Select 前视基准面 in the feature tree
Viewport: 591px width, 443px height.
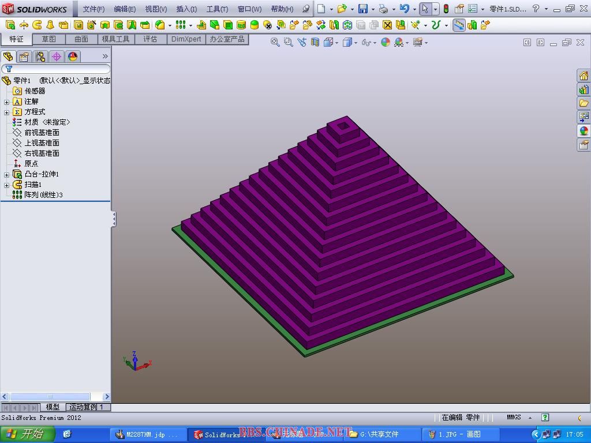coord(42,133)
